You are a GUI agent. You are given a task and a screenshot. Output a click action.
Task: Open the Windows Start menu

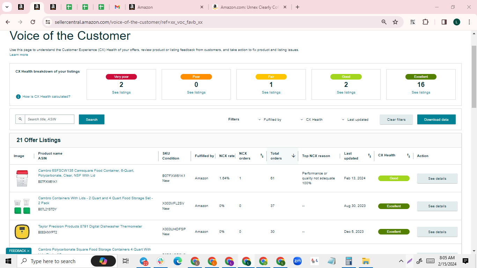[8, 261]
